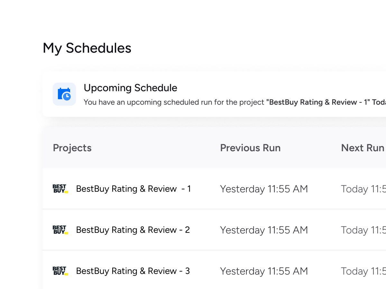This screenshot has height=289, width=386.
Task: Sort by the Next Run column header
Action: coord(363,148)
